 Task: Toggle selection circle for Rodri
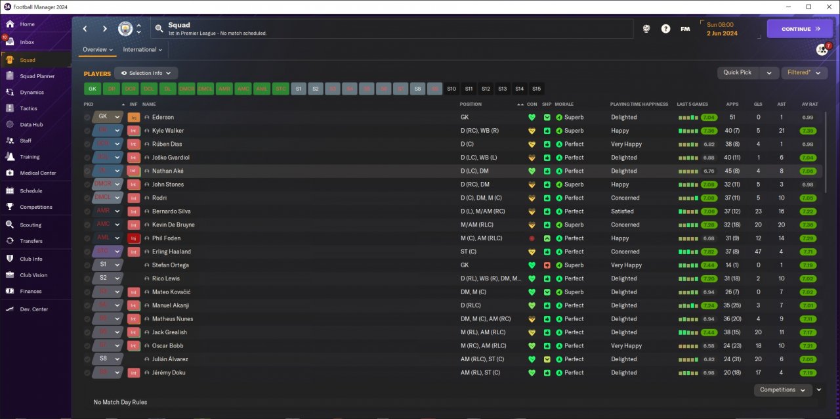coord(87,198)
